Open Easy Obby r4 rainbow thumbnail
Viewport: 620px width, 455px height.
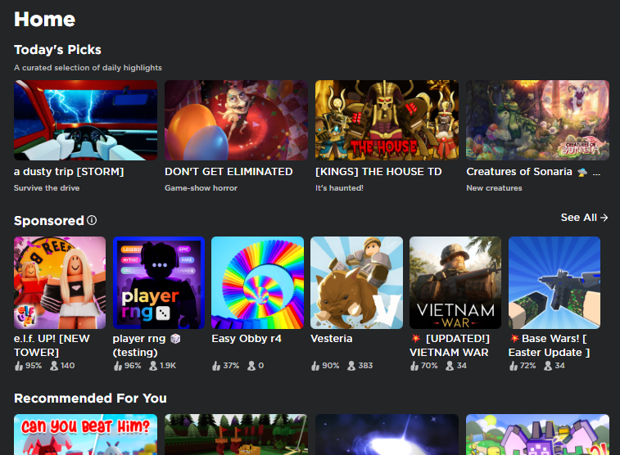pyautogui.click(x=257, y=283)
